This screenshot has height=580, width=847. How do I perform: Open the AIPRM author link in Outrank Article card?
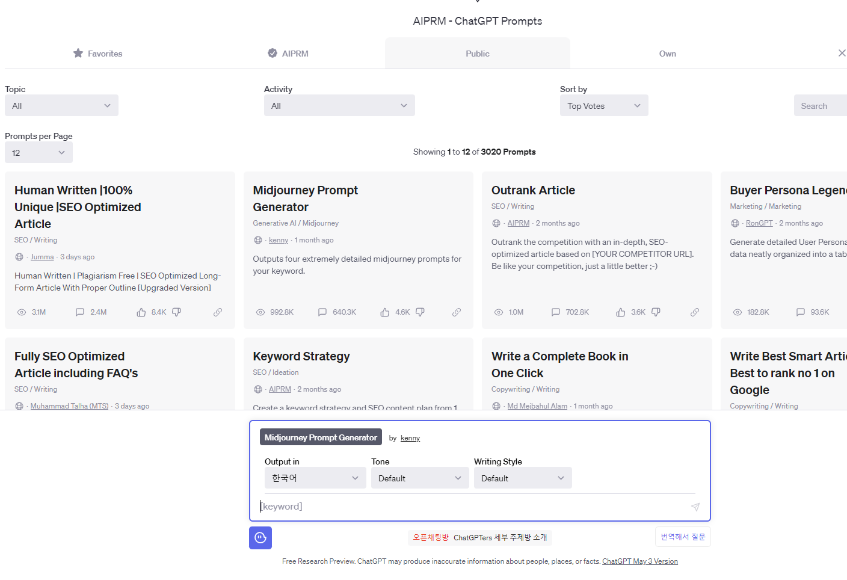pos(519,223)
